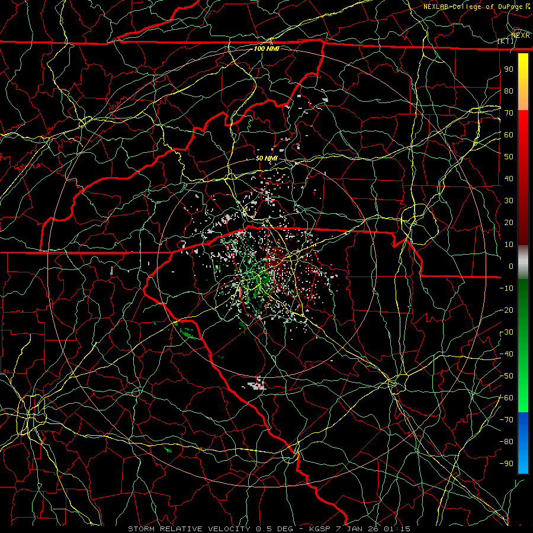The image size is (533, 533).
Task: Click the -10 scale value
Action: [506, 288]
